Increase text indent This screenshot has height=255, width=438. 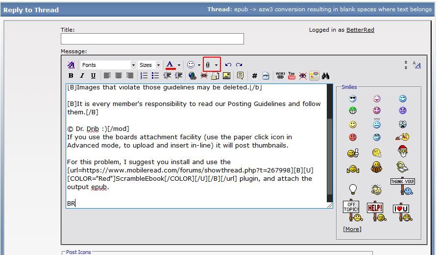point(178,76)
